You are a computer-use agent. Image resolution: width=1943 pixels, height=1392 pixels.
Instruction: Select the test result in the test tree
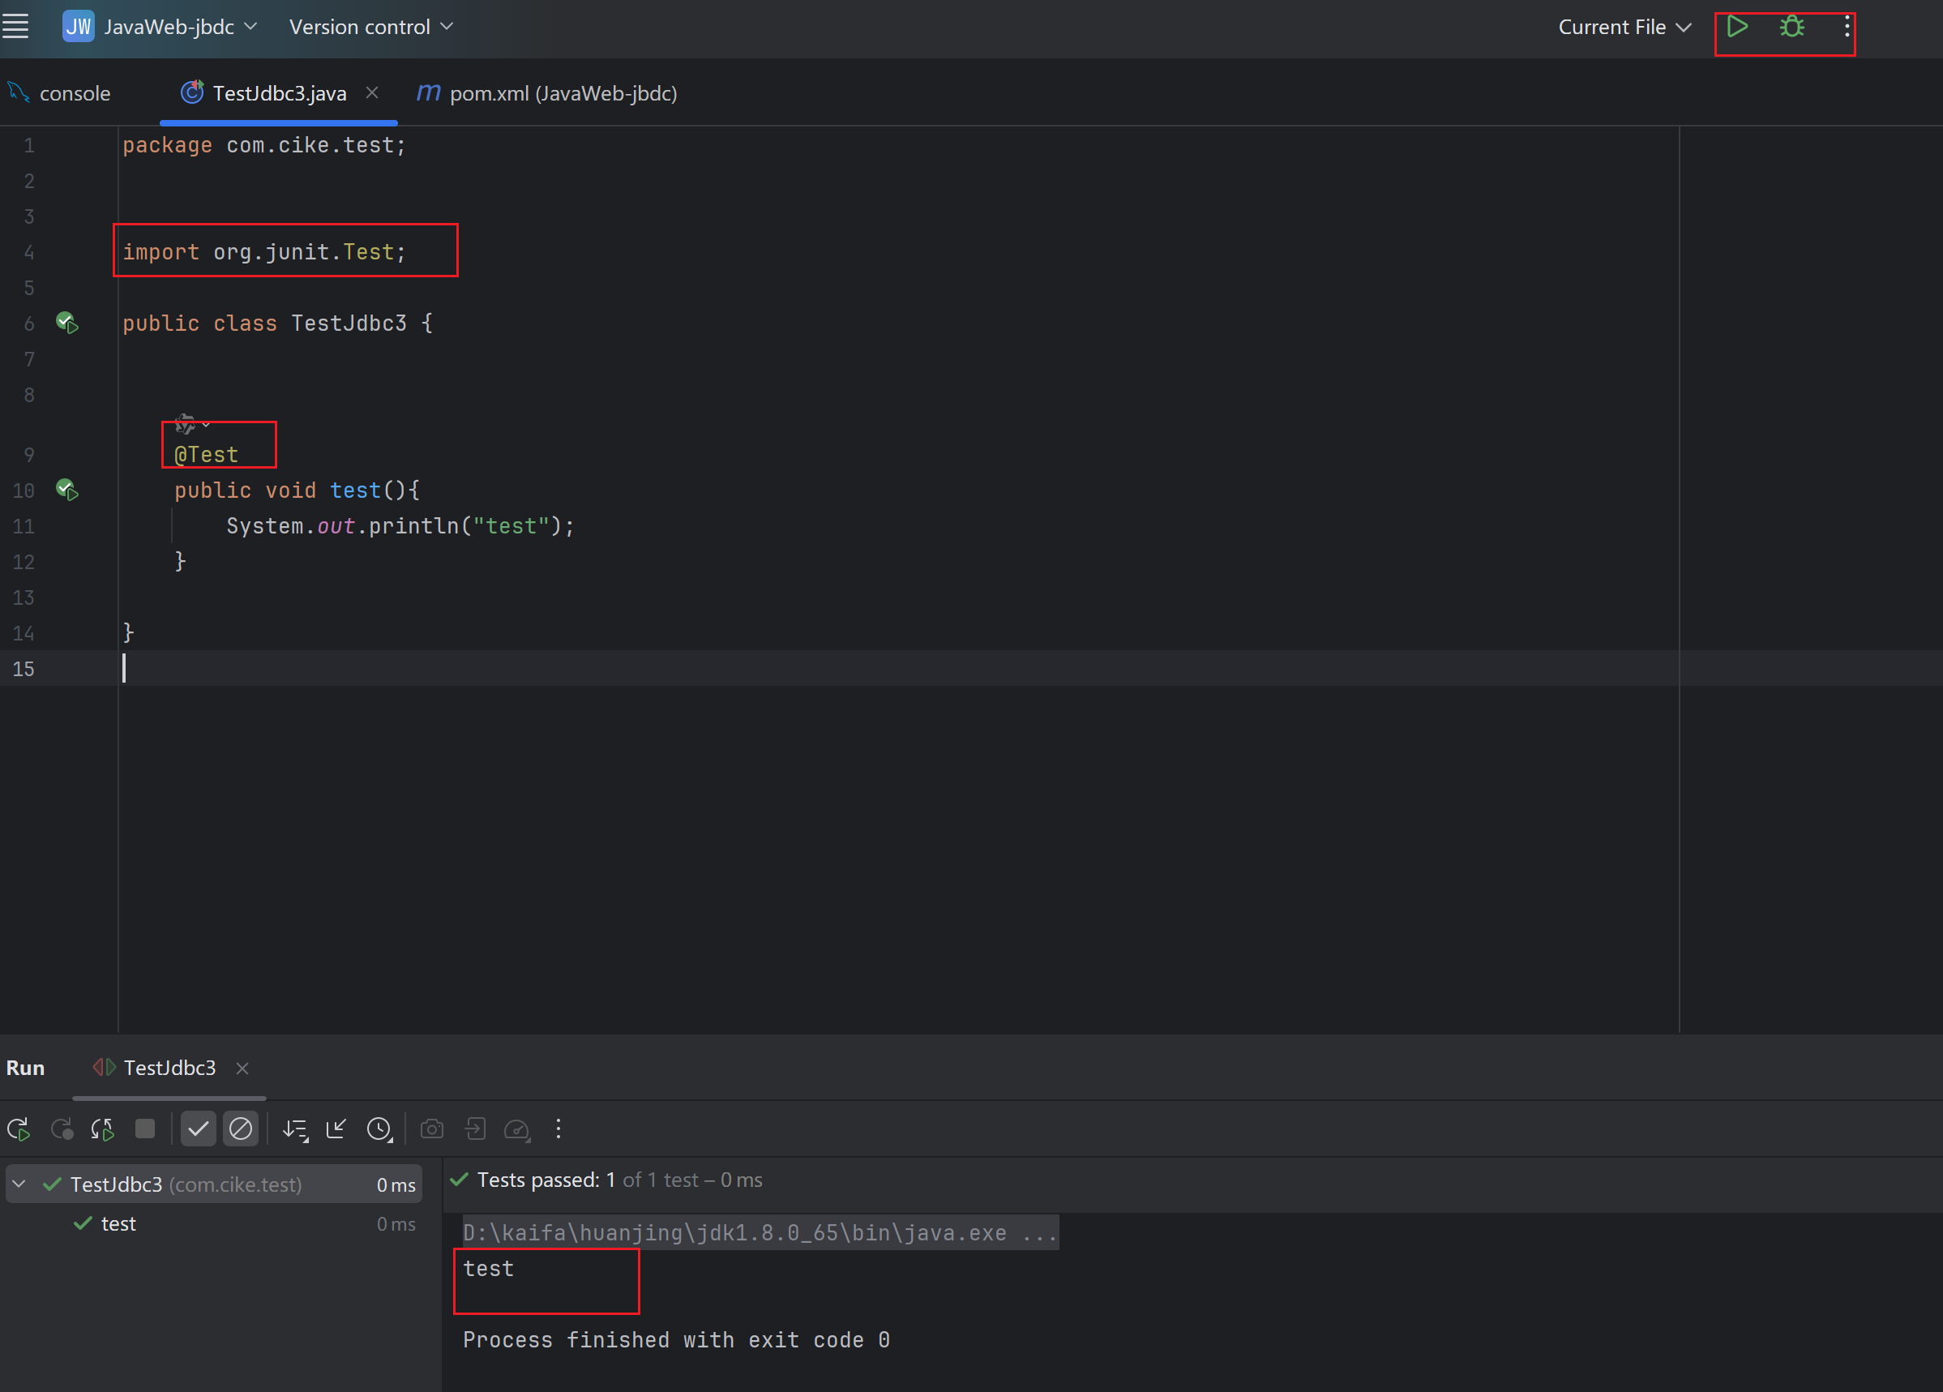click(118, 1223)
